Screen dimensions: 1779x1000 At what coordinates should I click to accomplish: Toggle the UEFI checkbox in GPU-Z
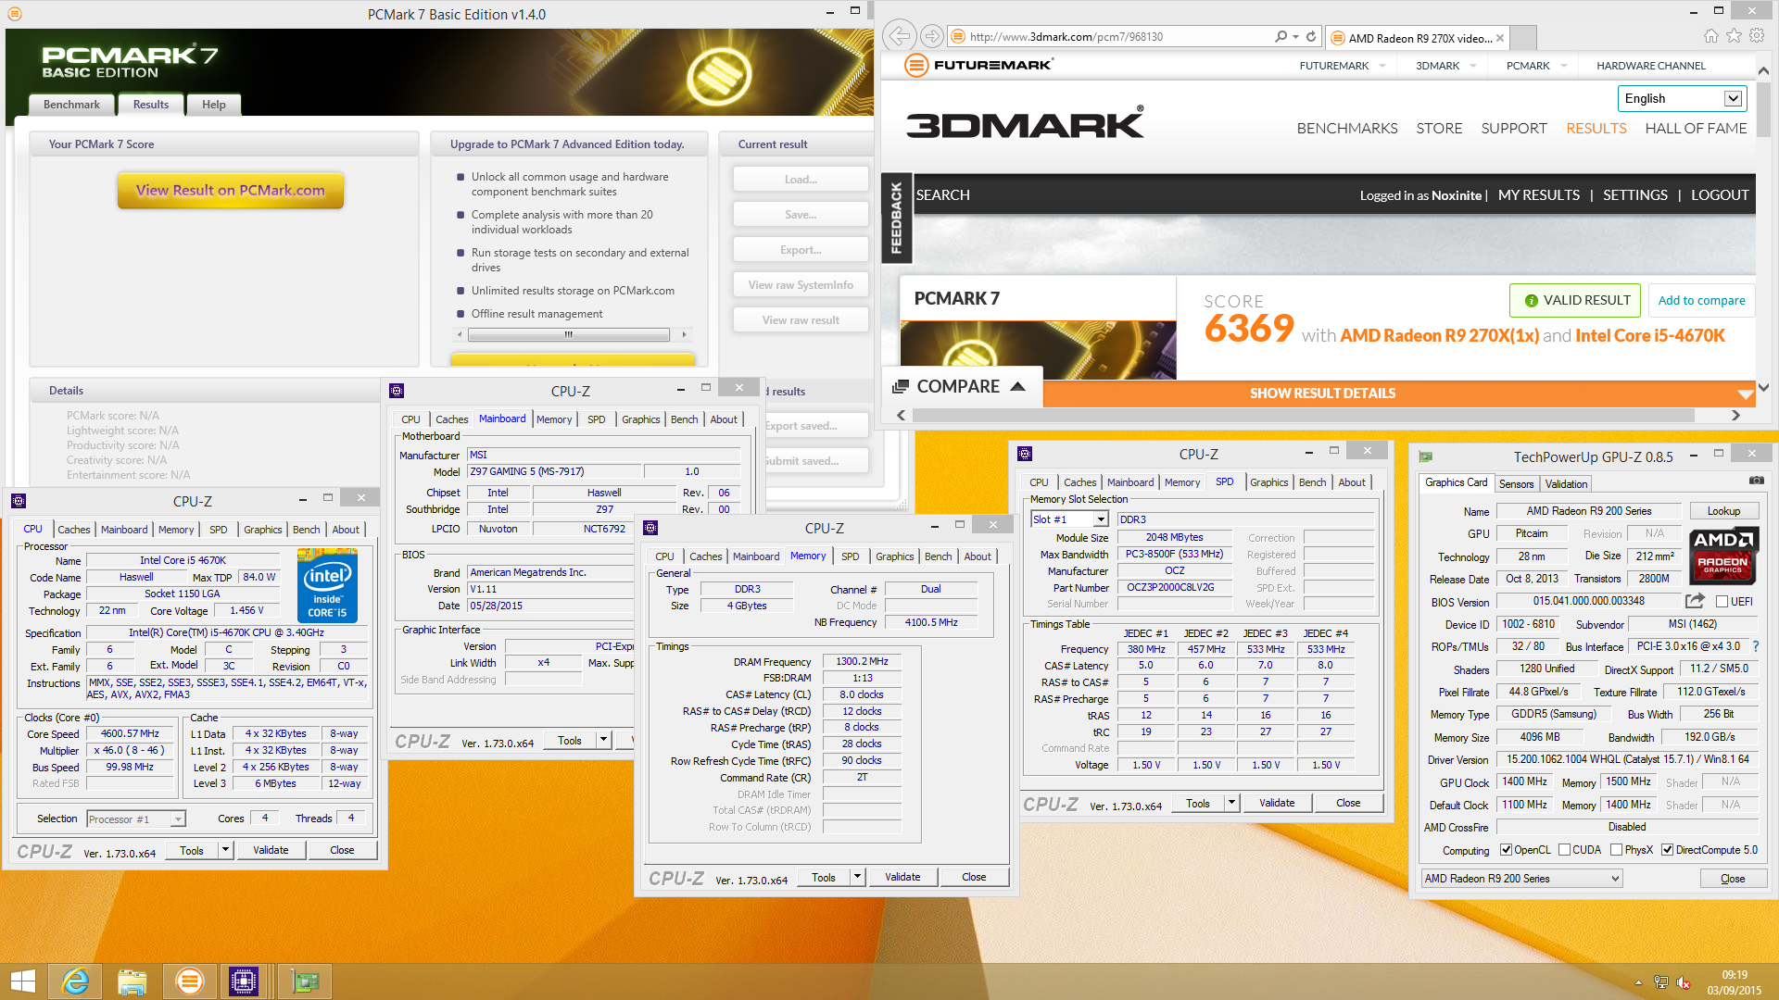(x=1722, y=602)
